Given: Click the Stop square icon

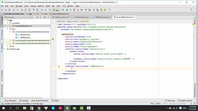Looking at the screenshot, I should pyautogui.click(x=81, y=10).
